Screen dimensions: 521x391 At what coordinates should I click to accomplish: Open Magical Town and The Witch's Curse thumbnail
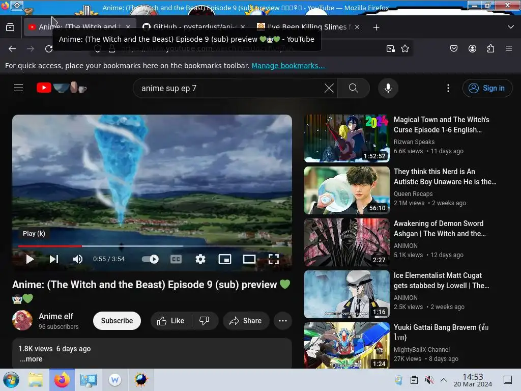click(346, 138)
